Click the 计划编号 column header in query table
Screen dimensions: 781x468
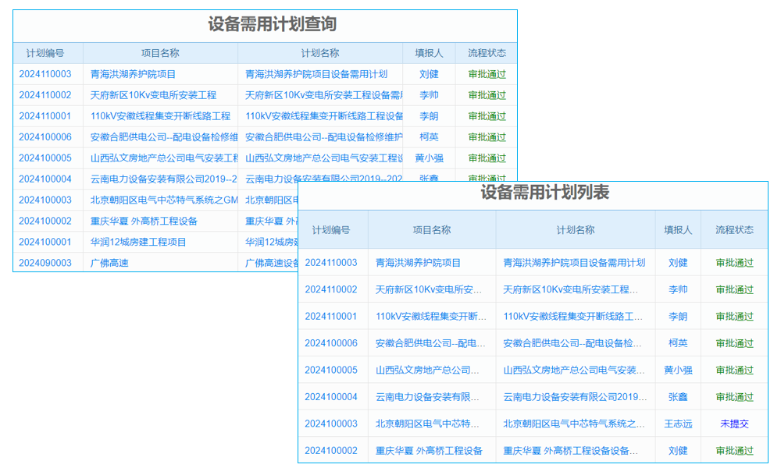point(40,53)
